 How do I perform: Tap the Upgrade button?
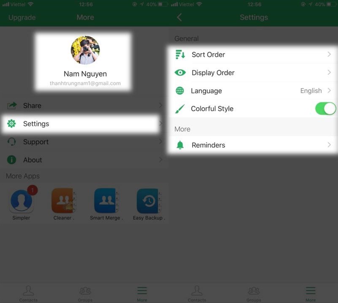click(x=22, y=17)
